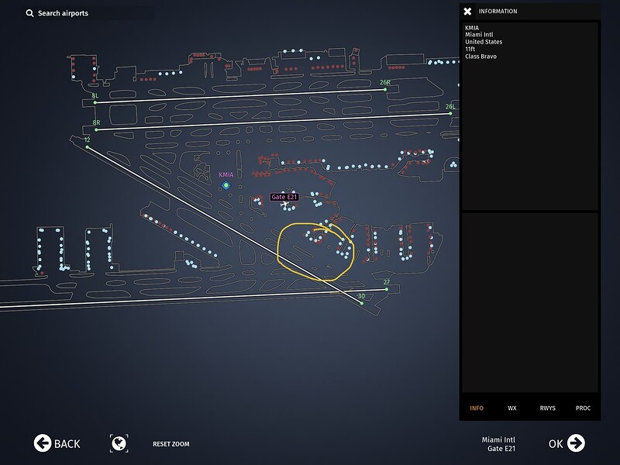Select runway 26L endpoint marker
620x465 pixels.
point(450,113)
